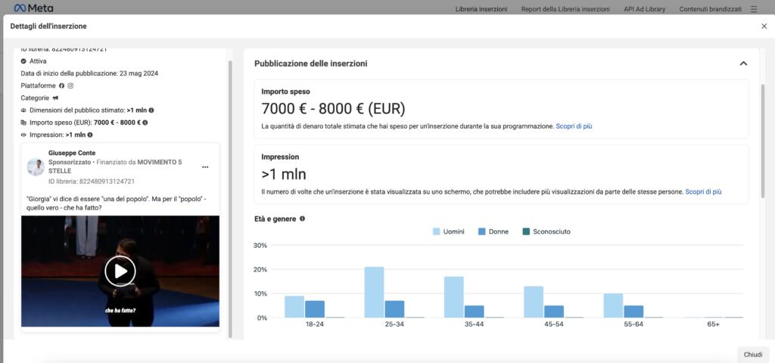Open Libreria inserzioni in the top navigation
Image resolution: width=775 pixels, height=363 pixels.
(x=481, y=9)
